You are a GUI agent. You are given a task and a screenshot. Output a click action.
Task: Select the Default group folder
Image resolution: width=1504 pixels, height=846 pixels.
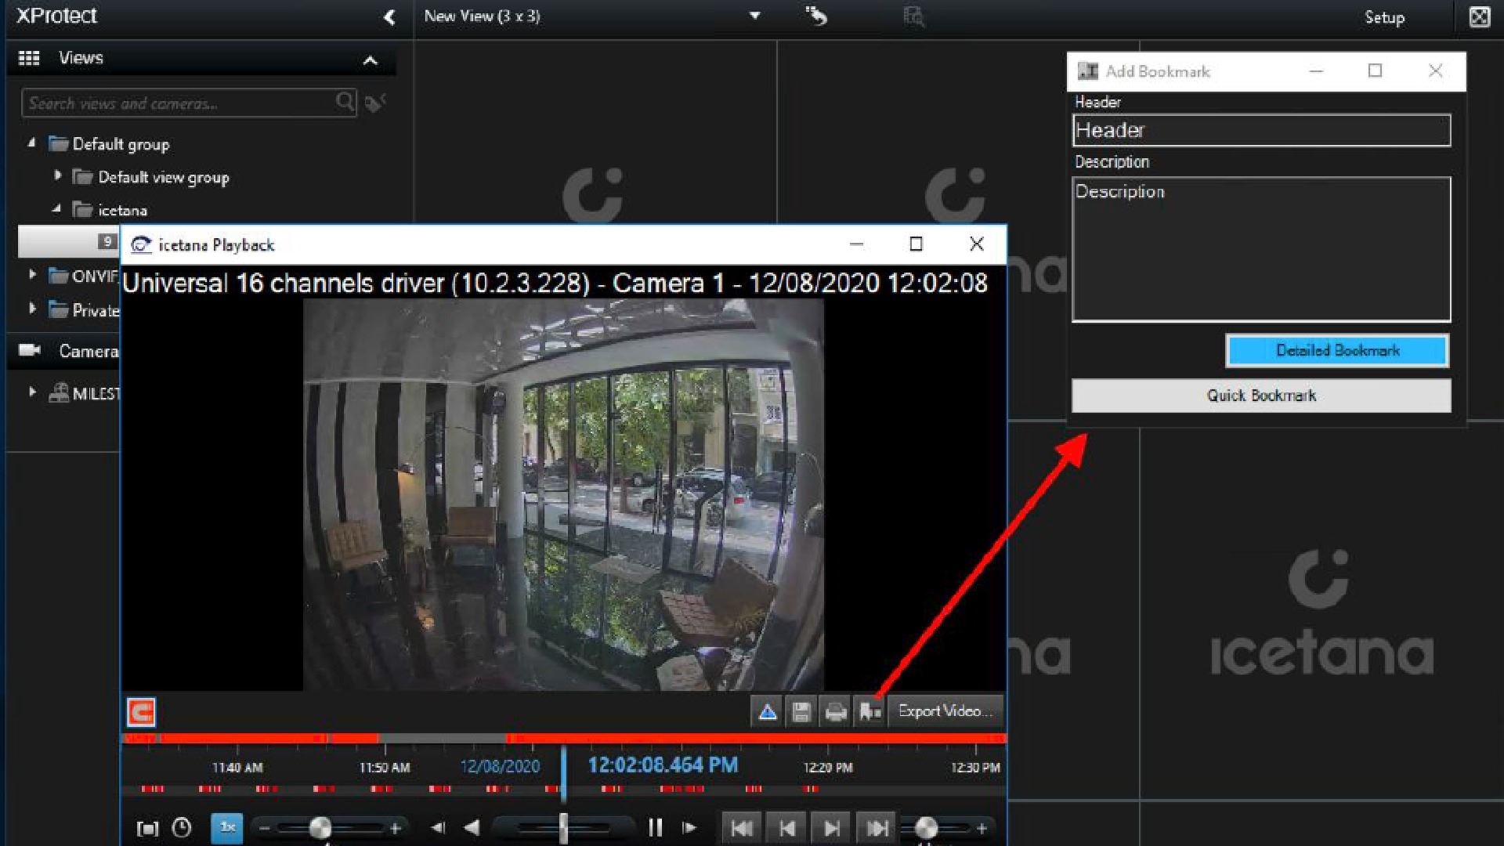(x=109, y=144)
